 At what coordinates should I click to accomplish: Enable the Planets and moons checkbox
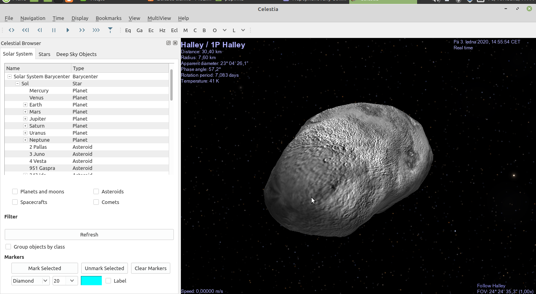pyautogui.click(x=15, y=191)
